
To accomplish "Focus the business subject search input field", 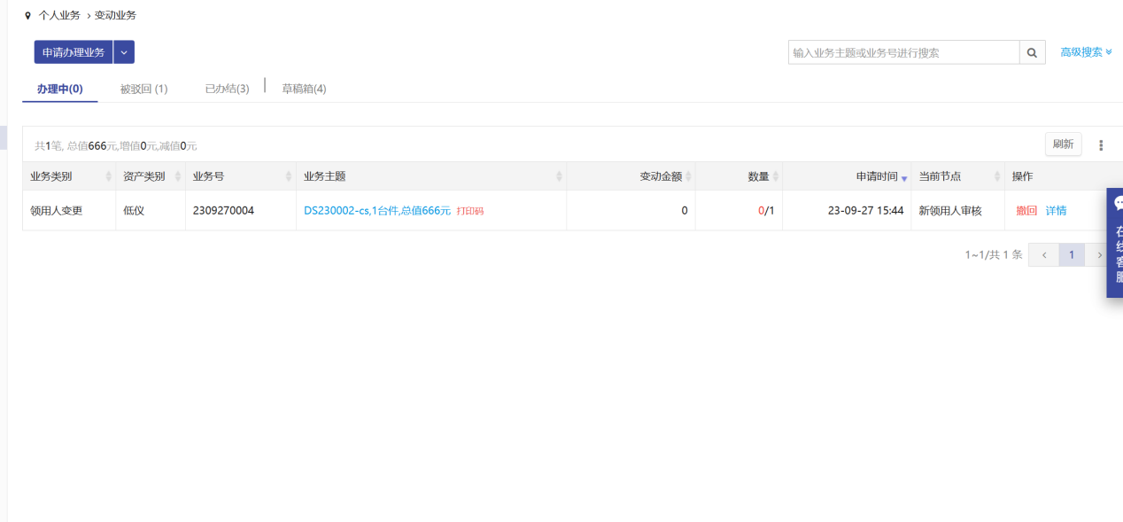I will point(903,52).
